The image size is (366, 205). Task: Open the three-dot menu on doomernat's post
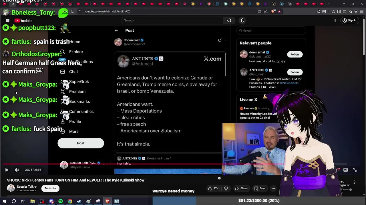pyautogui.click(x=225, y=40)
